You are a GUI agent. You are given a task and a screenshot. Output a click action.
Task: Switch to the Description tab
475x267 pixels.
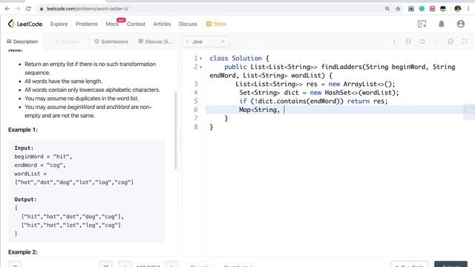coord(22,42)
